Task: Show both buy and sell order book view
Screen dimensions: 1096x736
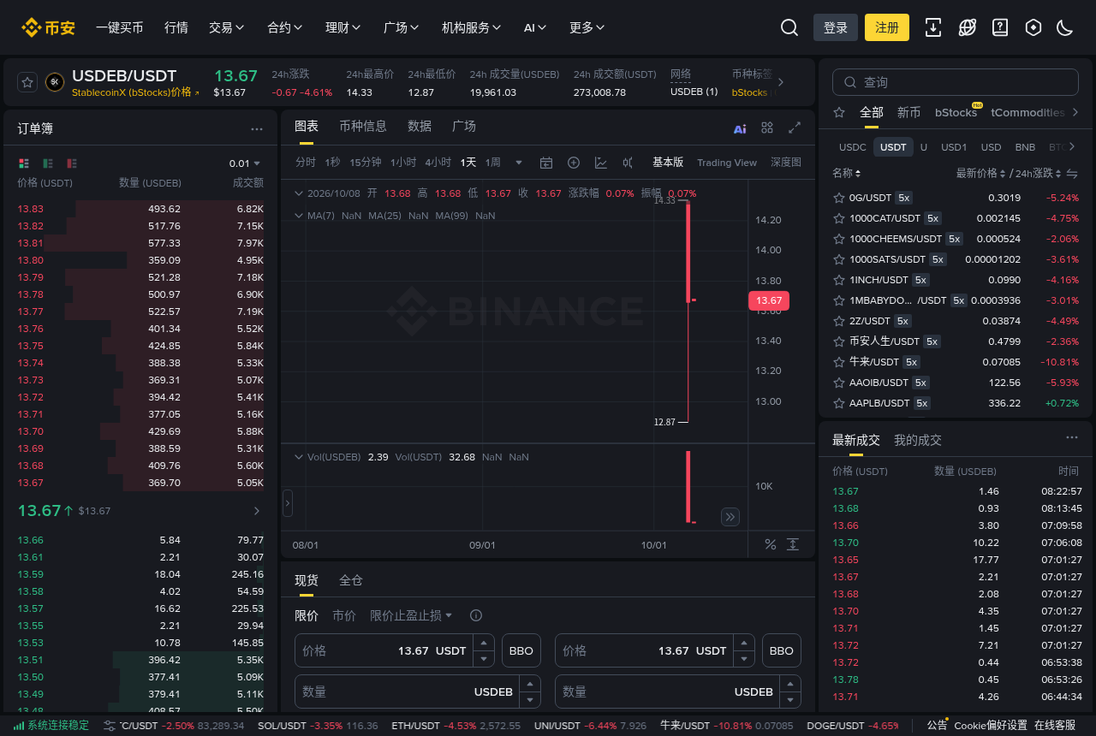Action: coord(23,163)
